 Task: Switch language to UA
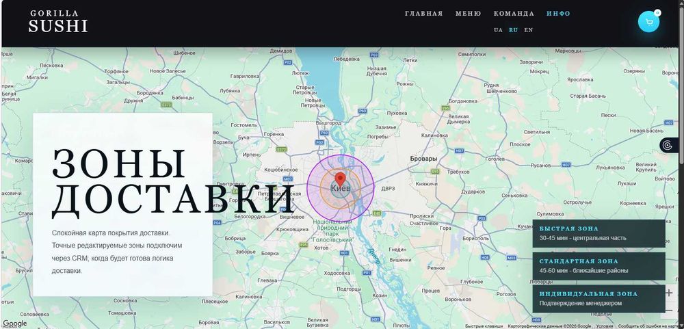point(498,30)
